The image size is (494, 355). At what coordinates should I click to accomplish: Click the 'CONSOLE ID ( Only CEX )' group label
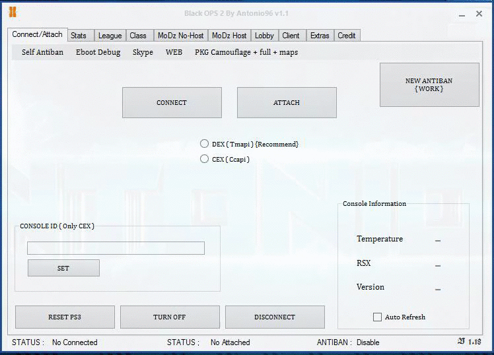[57, 226]
